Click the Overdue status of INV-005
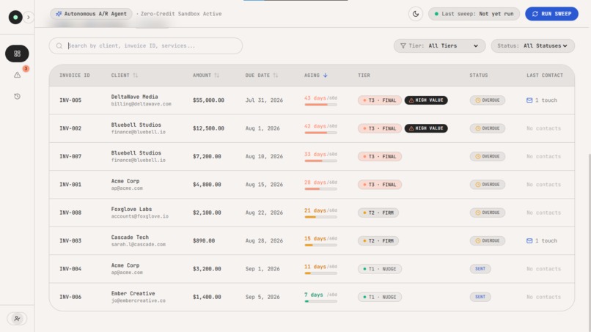Screen dimensions: 591x332 pyautogui.click(x=488, y=100)
